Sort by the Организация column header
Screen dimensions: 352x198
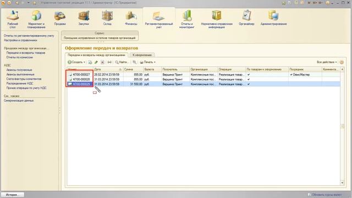(204, 69)
